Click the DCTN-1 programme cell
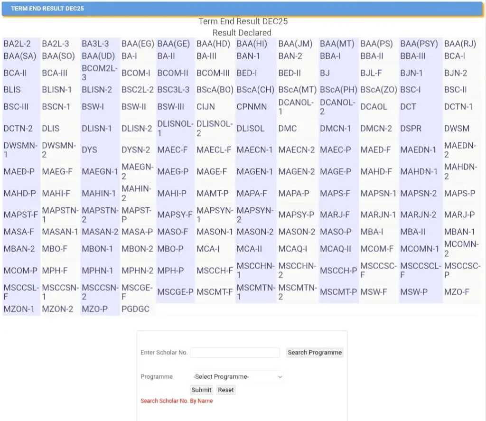 458,107
